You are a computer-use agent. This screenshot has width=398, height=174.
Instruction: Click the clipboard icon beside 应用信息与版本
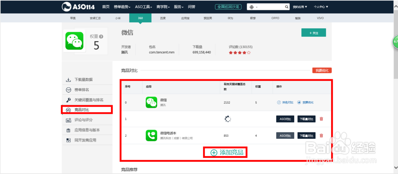68,130
